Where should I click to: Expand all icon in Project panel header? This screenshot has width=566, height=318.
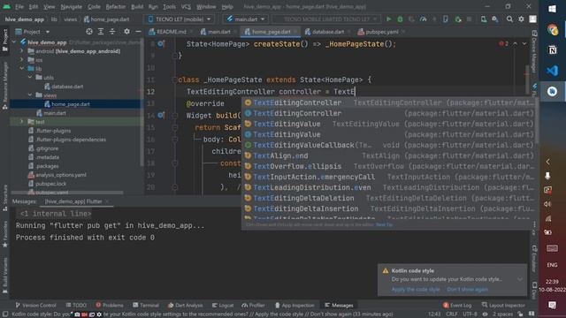(x=101, y=32)
